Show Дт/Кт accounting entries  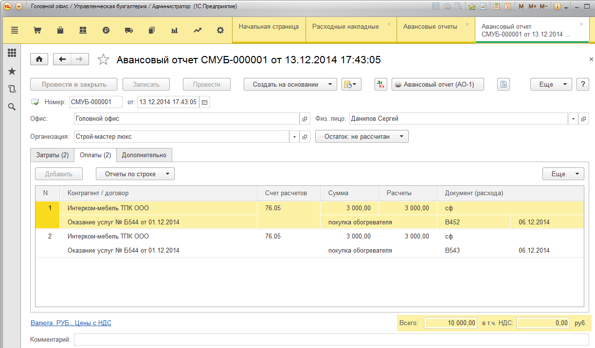(381, 84)
